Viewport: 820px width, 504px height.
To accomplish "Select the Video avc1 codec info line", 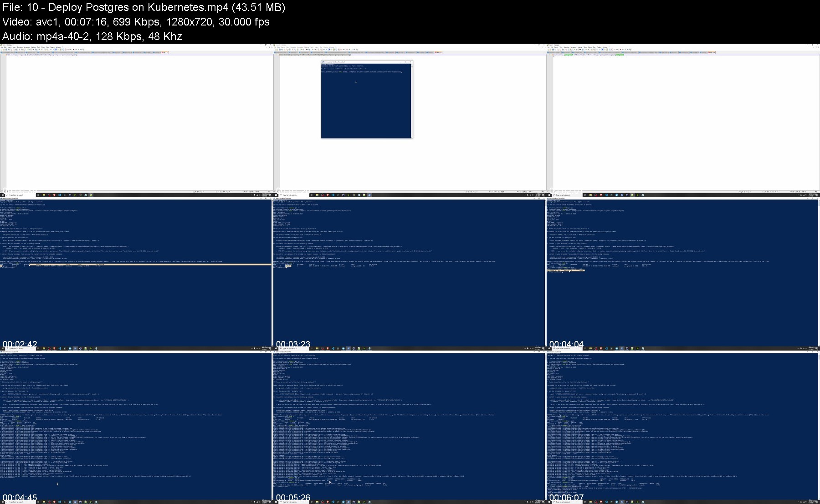I will [x=136, y=22].
